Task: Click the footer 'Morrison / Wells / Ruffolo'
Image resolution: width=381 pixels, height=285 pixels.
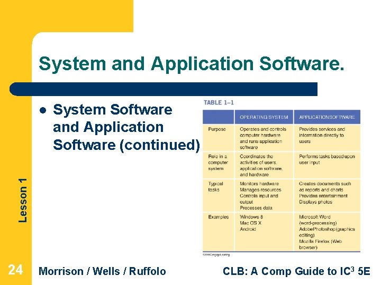Action: (x=102, y=271)
